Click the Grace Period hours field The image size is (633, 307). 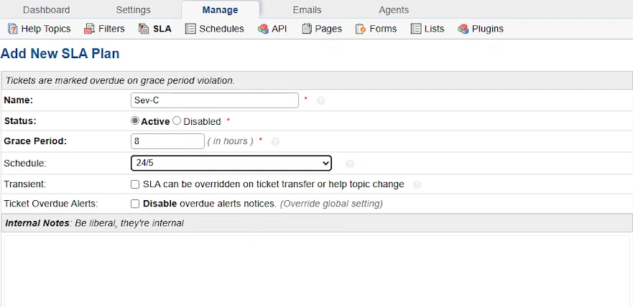(x=167, y=141)
